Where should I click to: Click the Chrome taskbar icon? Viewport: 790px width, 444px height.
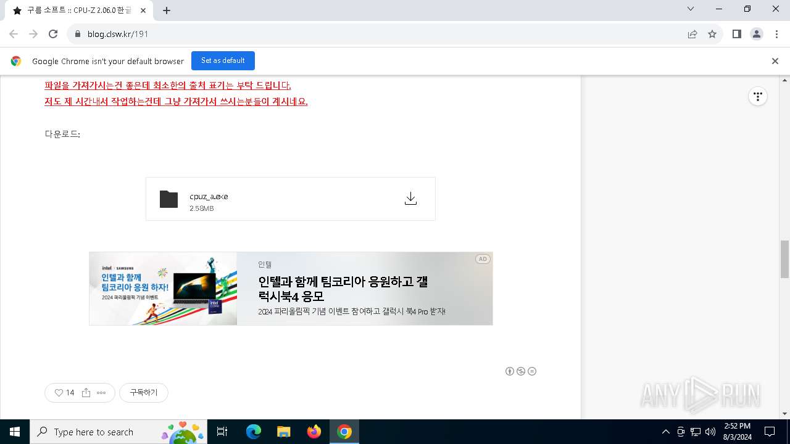click(x=344, y=432)
